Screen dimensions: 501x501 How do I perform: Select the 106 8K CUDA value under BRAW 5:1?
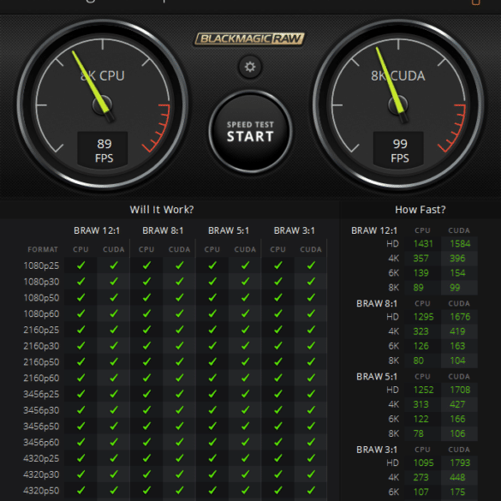(x=457, y=433)
